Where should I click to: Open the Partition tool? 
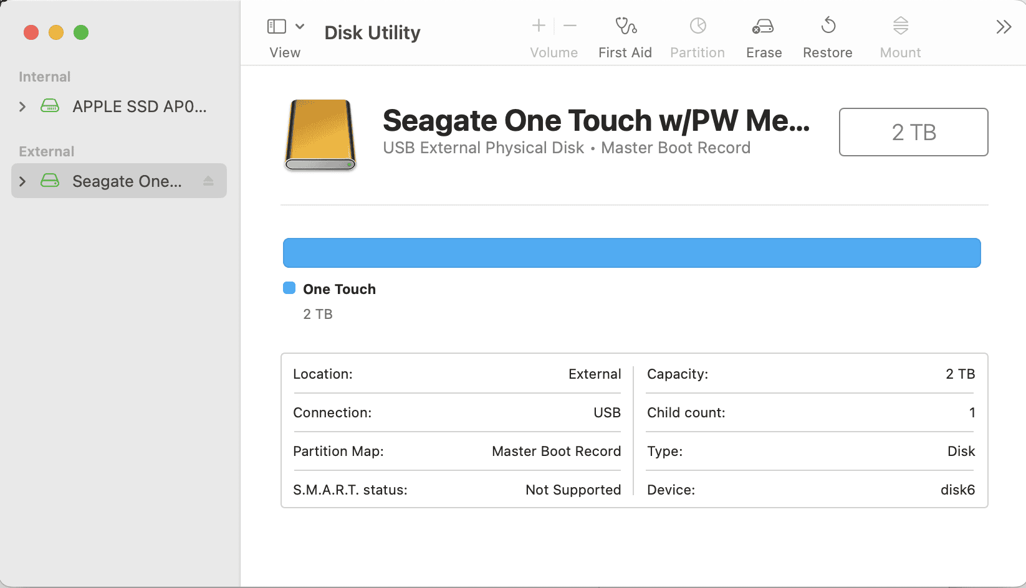point(697,34)
